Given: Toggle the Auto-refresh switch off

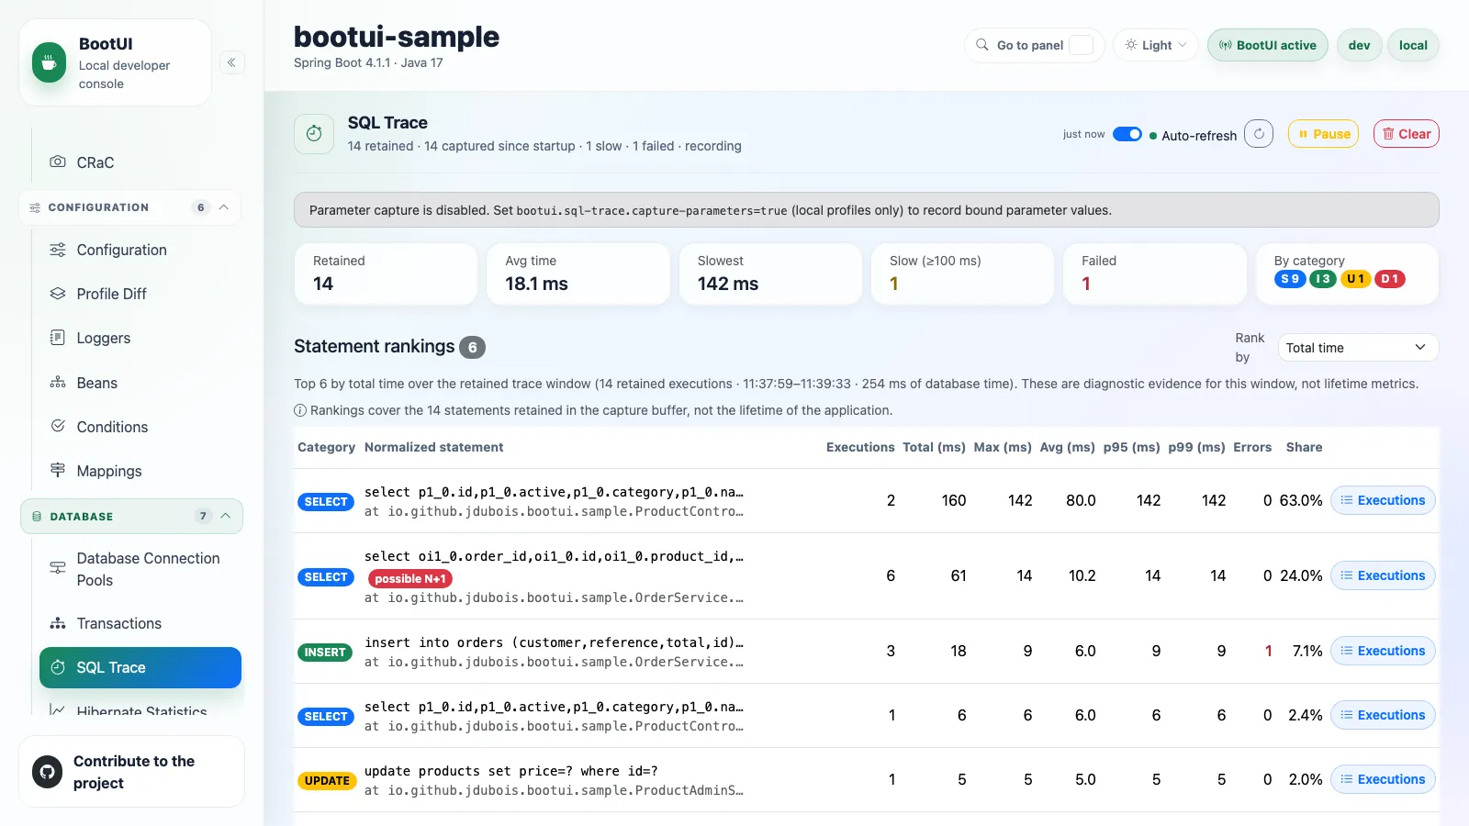Looking at the screenshot, I should point(1127,134).
